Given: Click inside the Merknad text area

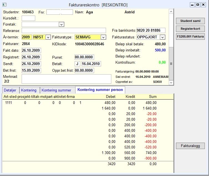Looking at the screenshot, I should point(66,79).
